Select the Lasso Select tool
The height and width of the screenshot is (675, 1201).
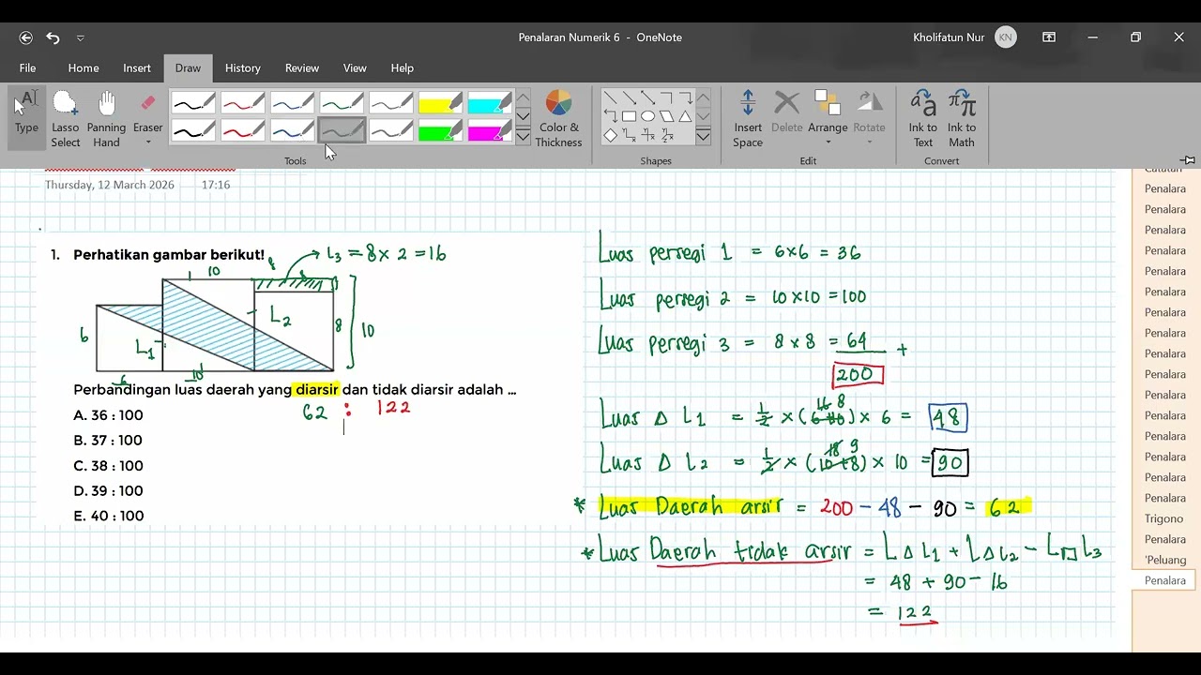(x=66, y=119)
